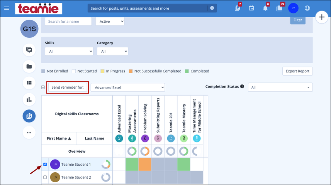Open Teamie Student 2 name link

coord(76,177)
